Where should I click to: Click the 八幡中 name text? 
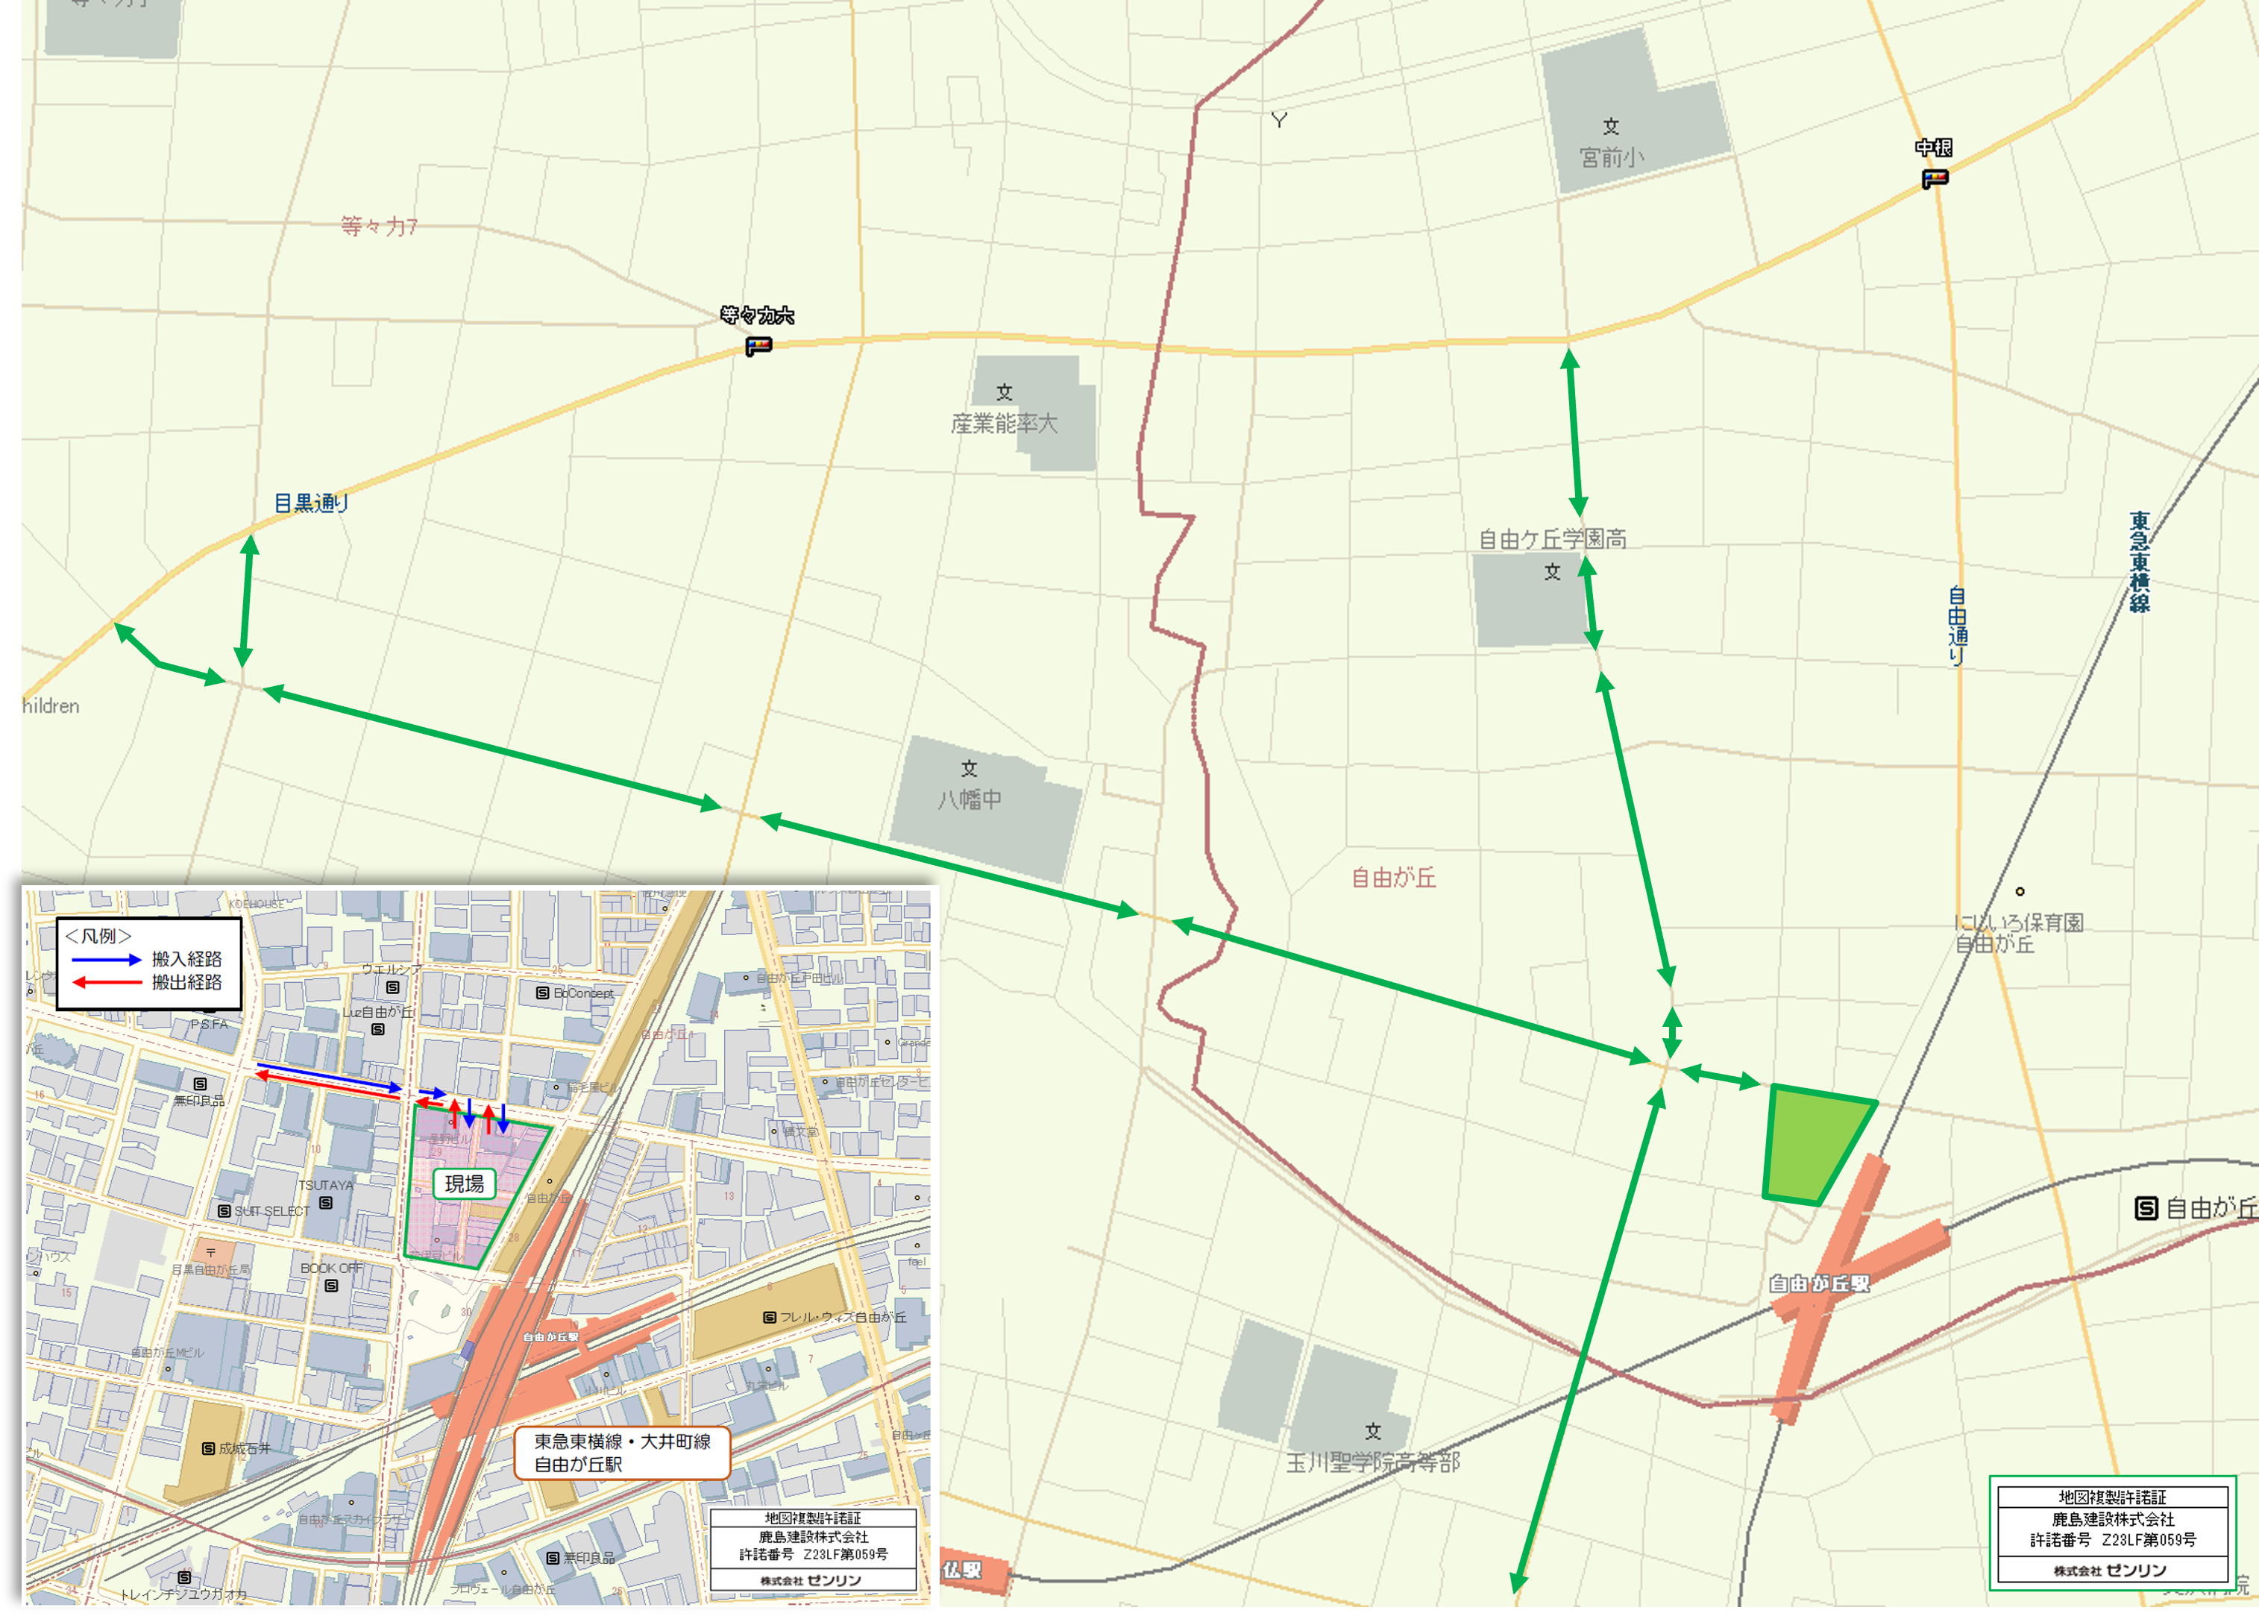click(x=970, y=799)
